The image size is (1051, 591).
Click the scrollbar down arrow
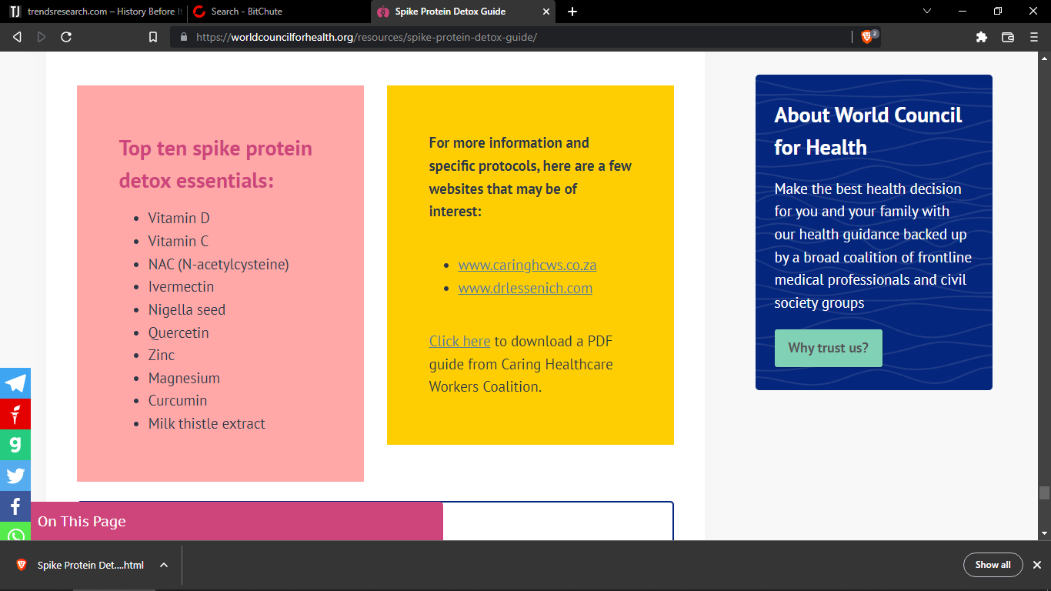(1044, 533)
